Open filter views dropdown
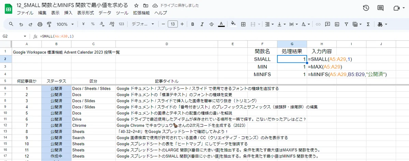This screenshot has height=161, width=409. [x=357, y=24]
